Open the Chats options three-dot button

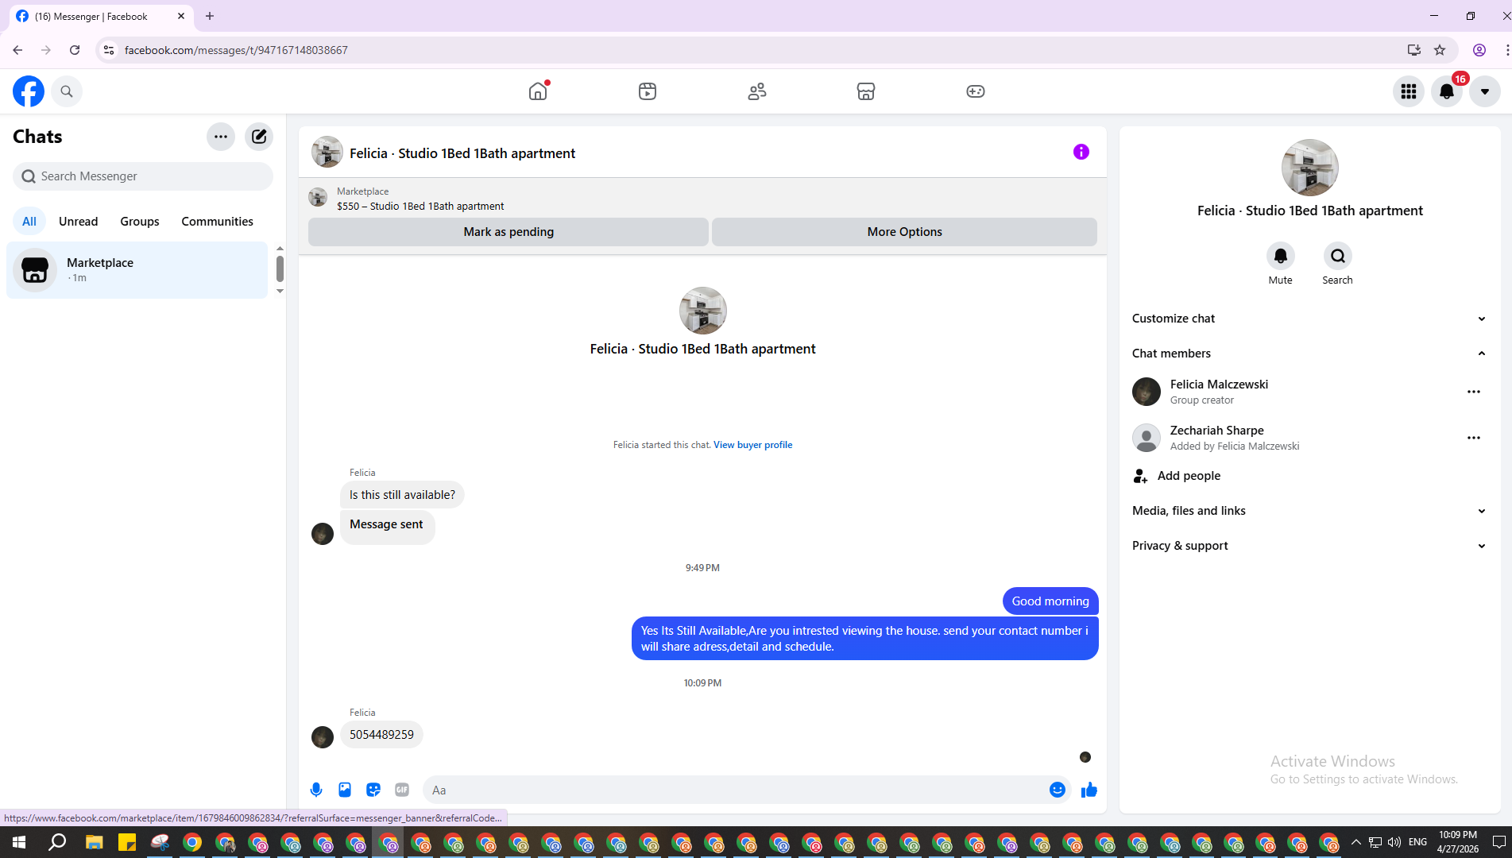click(221, 137)
